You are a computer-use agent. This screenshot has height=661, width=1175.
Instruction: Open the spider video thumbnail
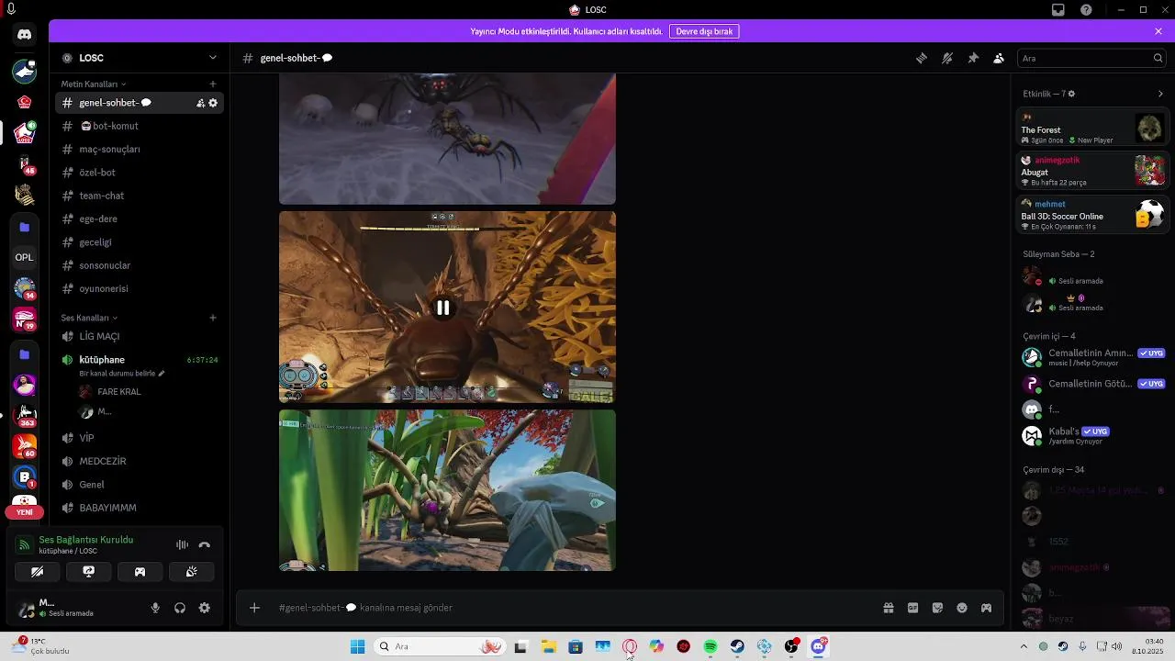point(447,139)
